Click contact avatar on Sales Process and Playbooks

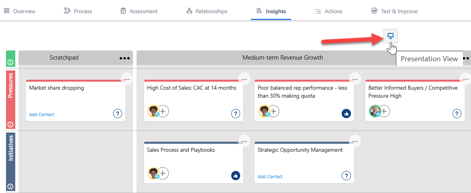[x=153, y=173]
